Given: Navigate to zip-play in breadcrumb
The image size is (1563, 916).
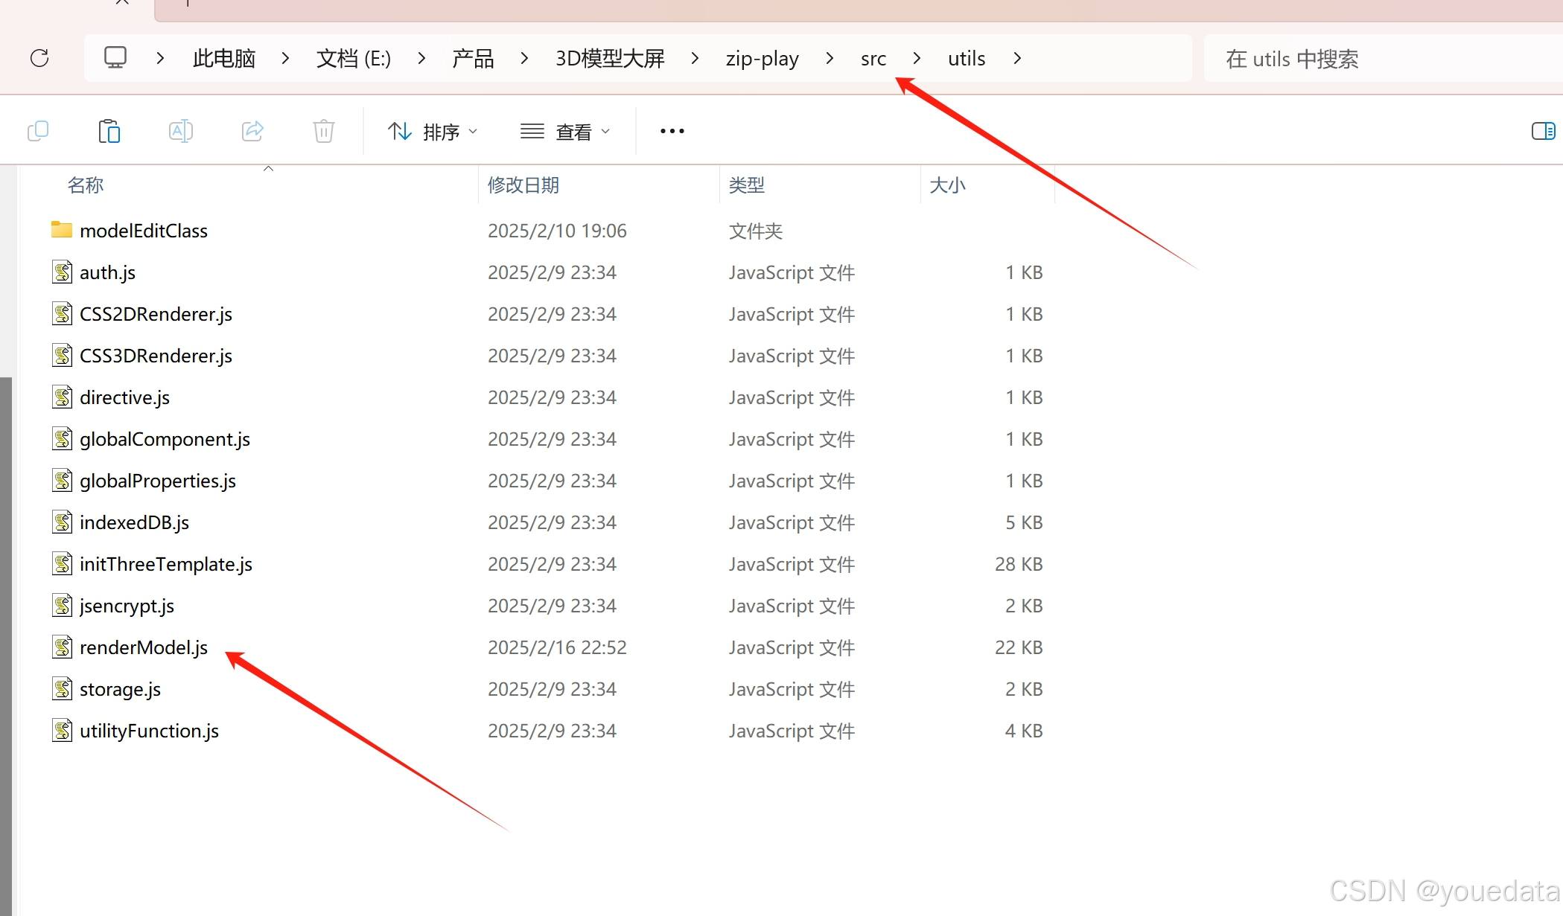Looking at the screenshot, I should (x=762, y=58).
